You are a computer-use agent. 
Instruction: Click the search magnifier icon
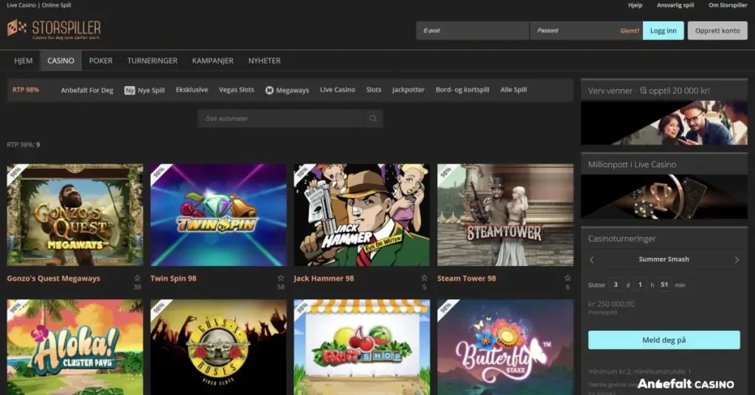[373, 119]
